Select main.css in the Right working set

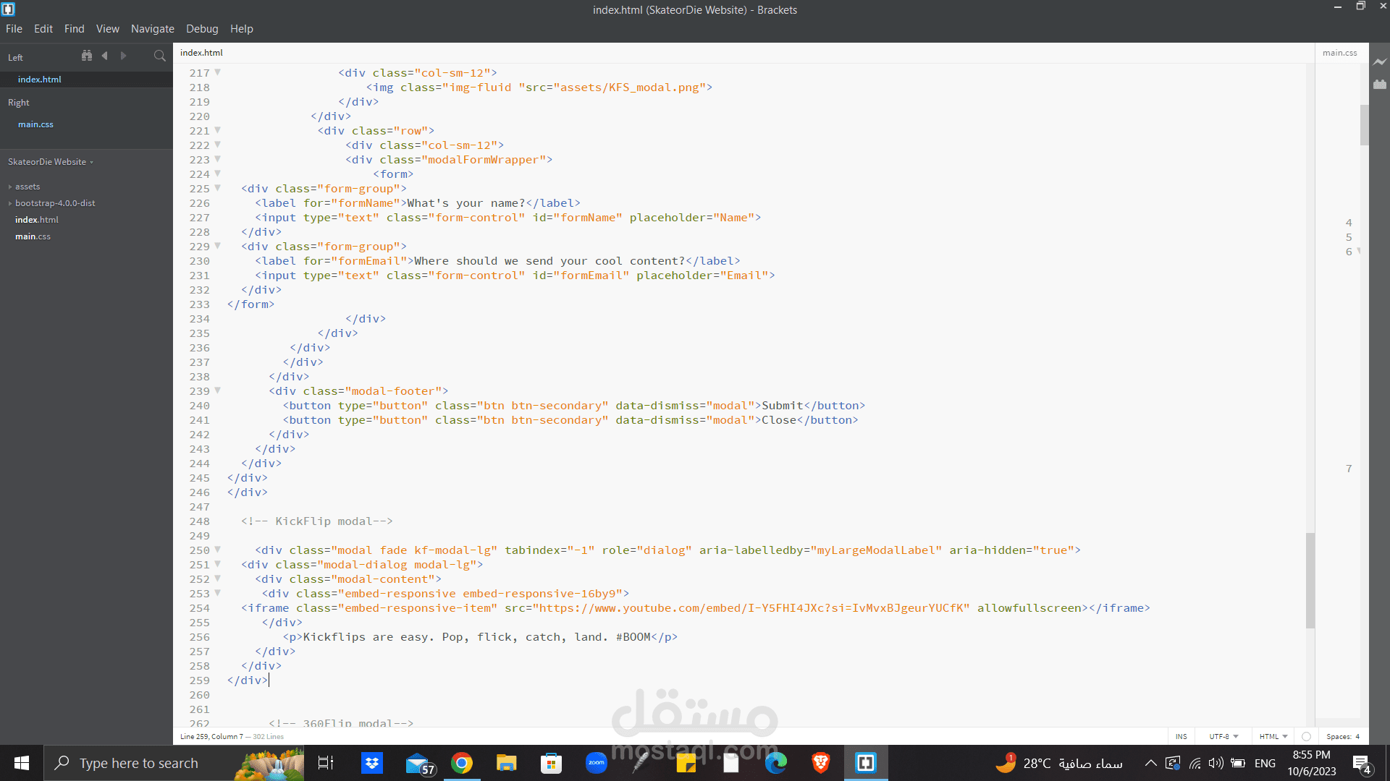(x=35, y=124)
